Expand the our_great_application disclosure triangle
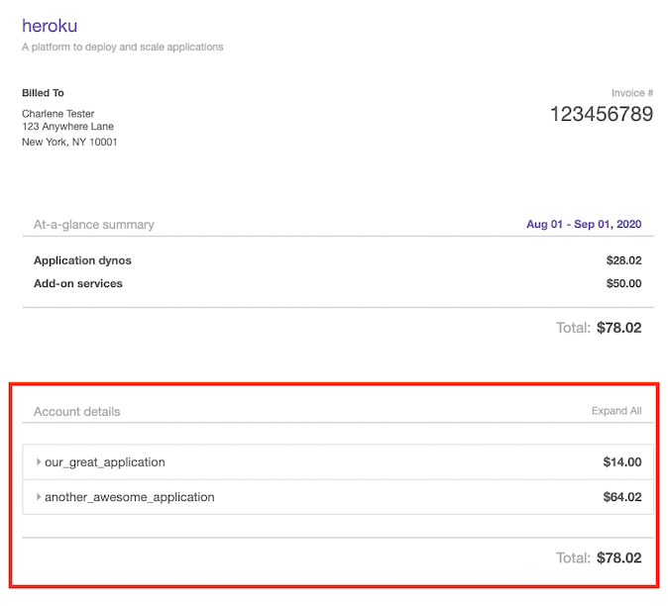668x606 pixels. click(x=39, y=462)
